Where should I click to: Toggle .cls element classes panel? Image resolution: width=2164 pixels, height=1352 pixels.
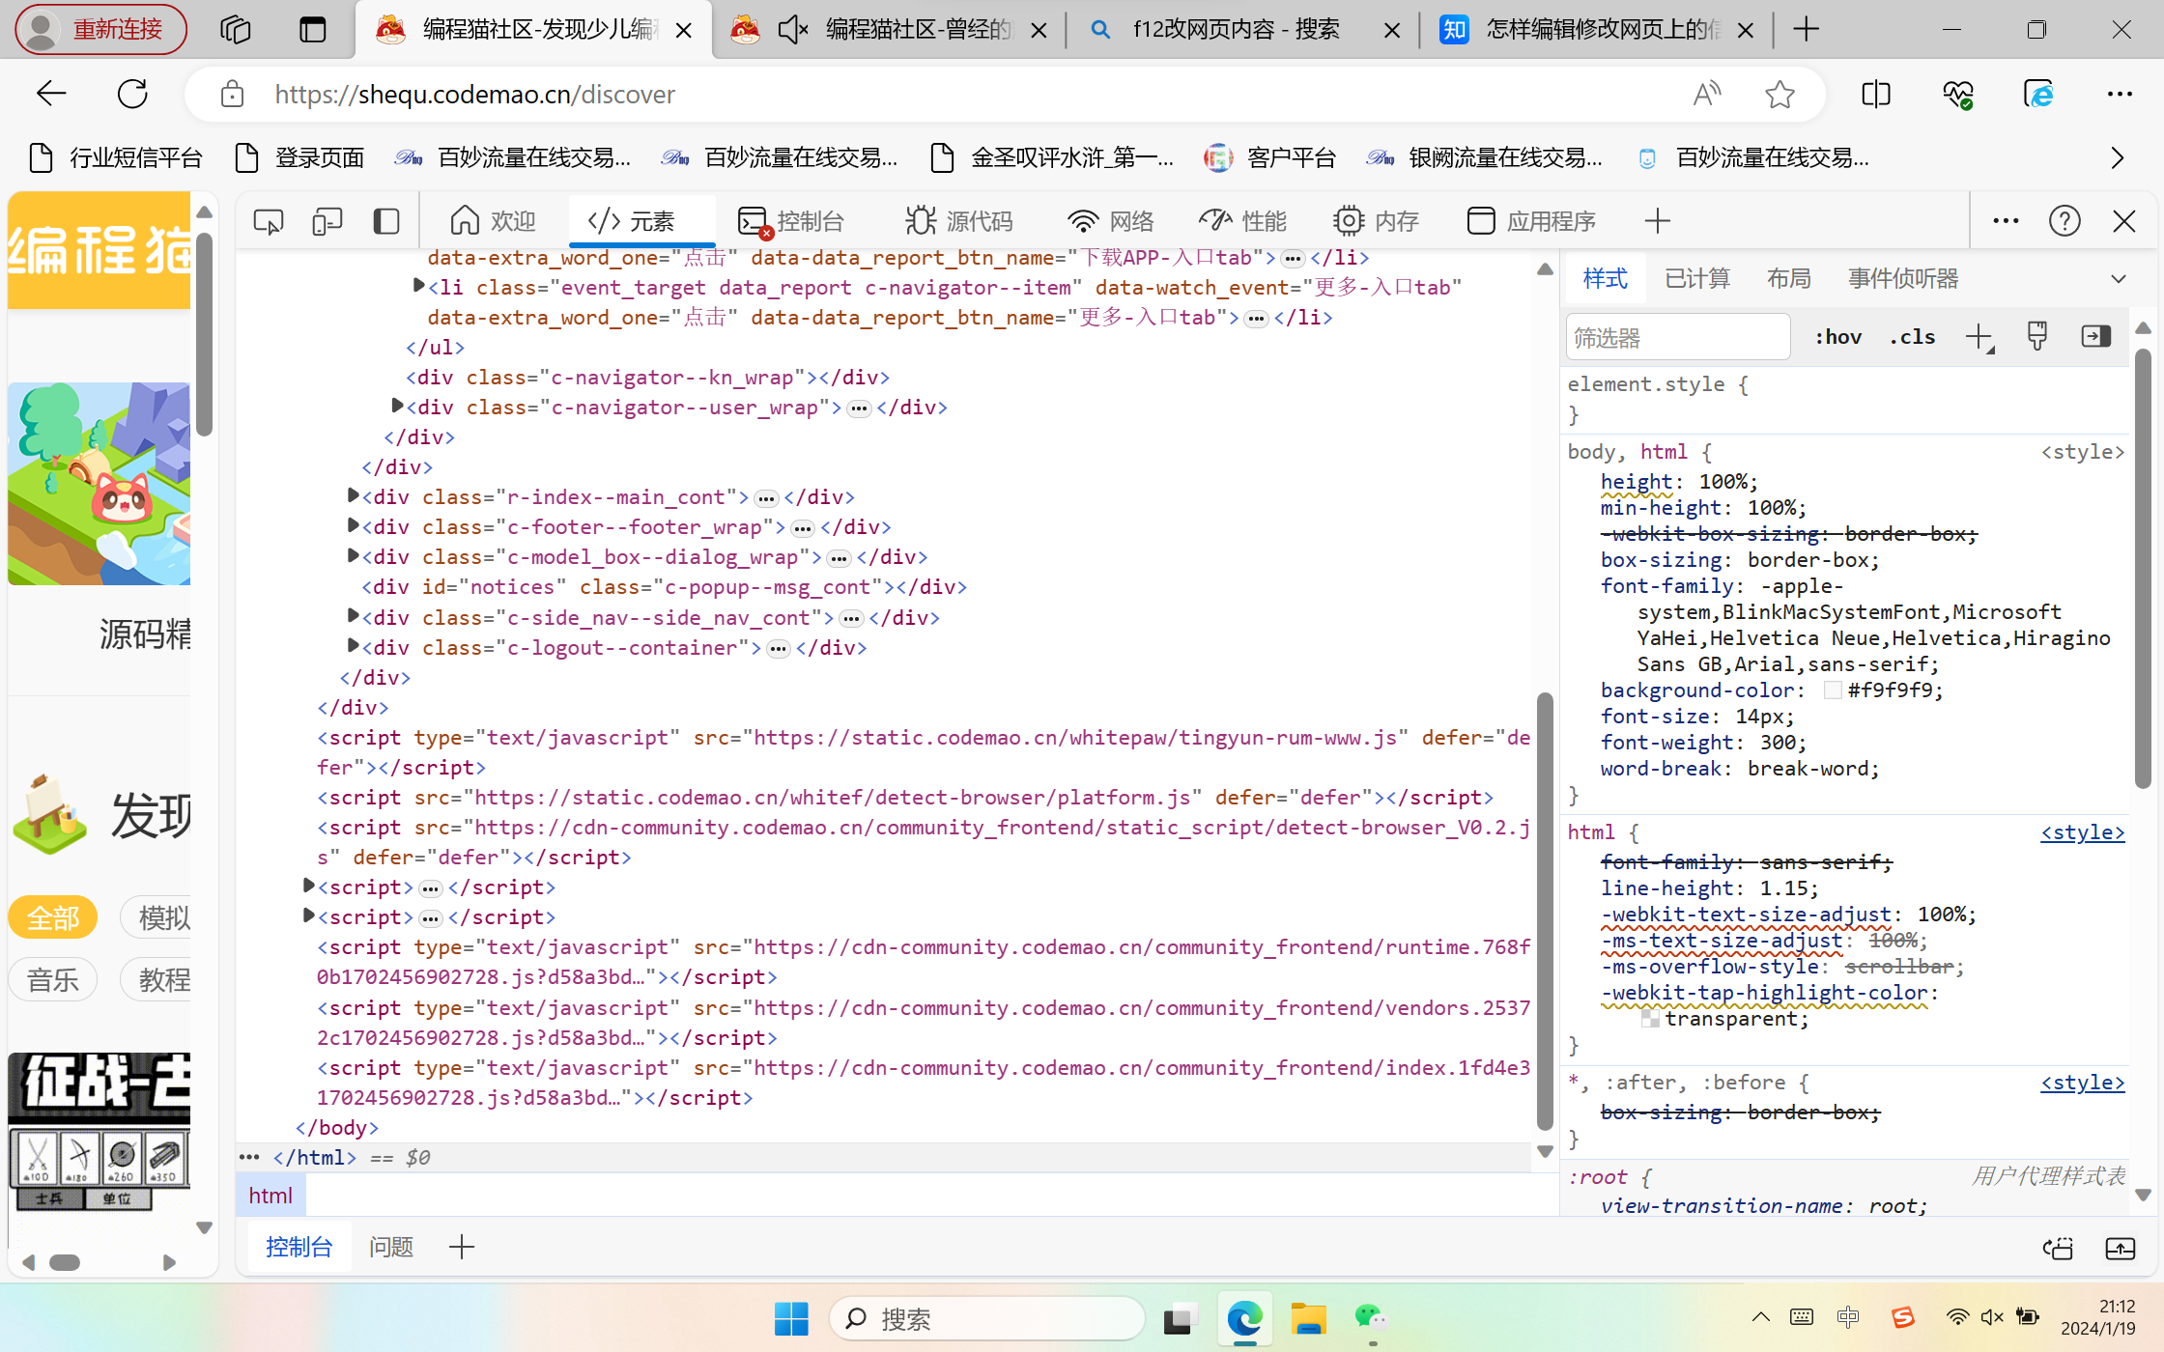(1913, 337)
